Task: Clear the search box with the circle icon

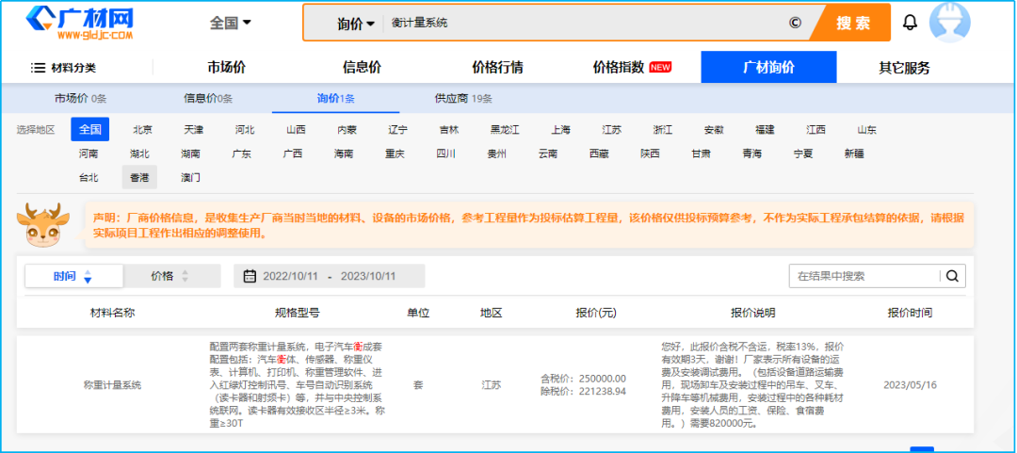Action: tap(794, 24)
